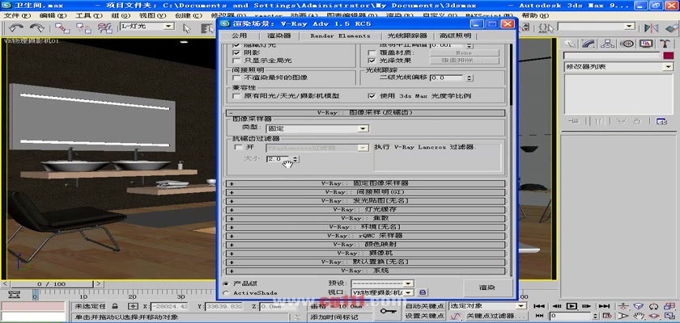Expand the V-Ray 发光贴图 rollout

[x=365, y=200]
